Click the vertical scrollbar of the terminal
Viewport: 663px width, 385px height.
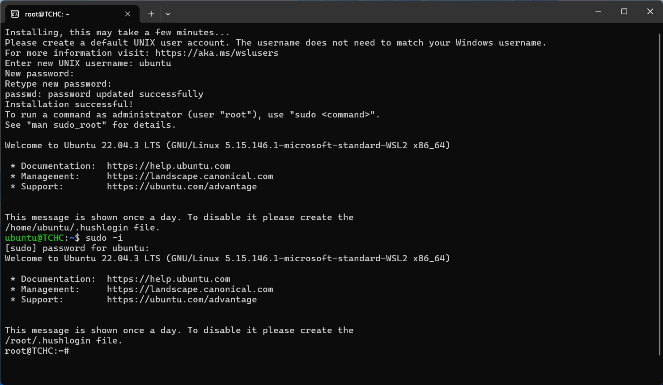point(660,192)
